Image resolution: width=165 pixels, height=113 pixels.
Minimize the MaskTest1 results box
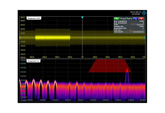click(x=136, y=19)
